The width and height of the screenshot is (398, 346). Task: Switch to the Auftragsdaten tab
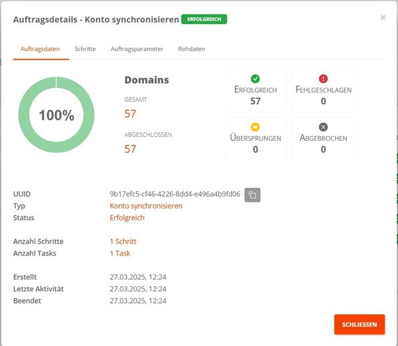(x=40, y=49)
